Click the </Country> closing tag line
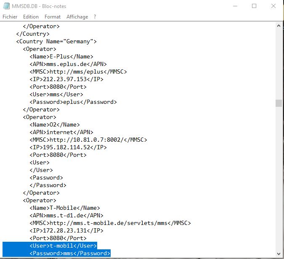Image resolution: width=284 pixels, height=259 pixels. tap(33, 34)
